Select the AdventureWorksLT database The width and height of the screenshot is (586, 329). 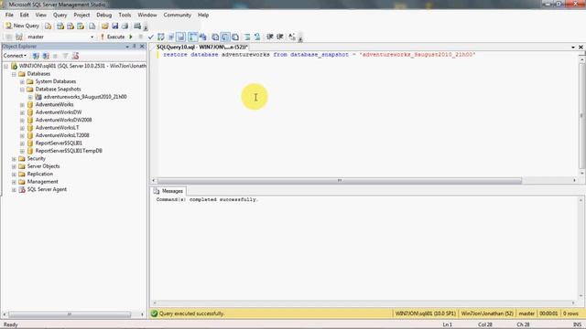click(x=57, y=128)
